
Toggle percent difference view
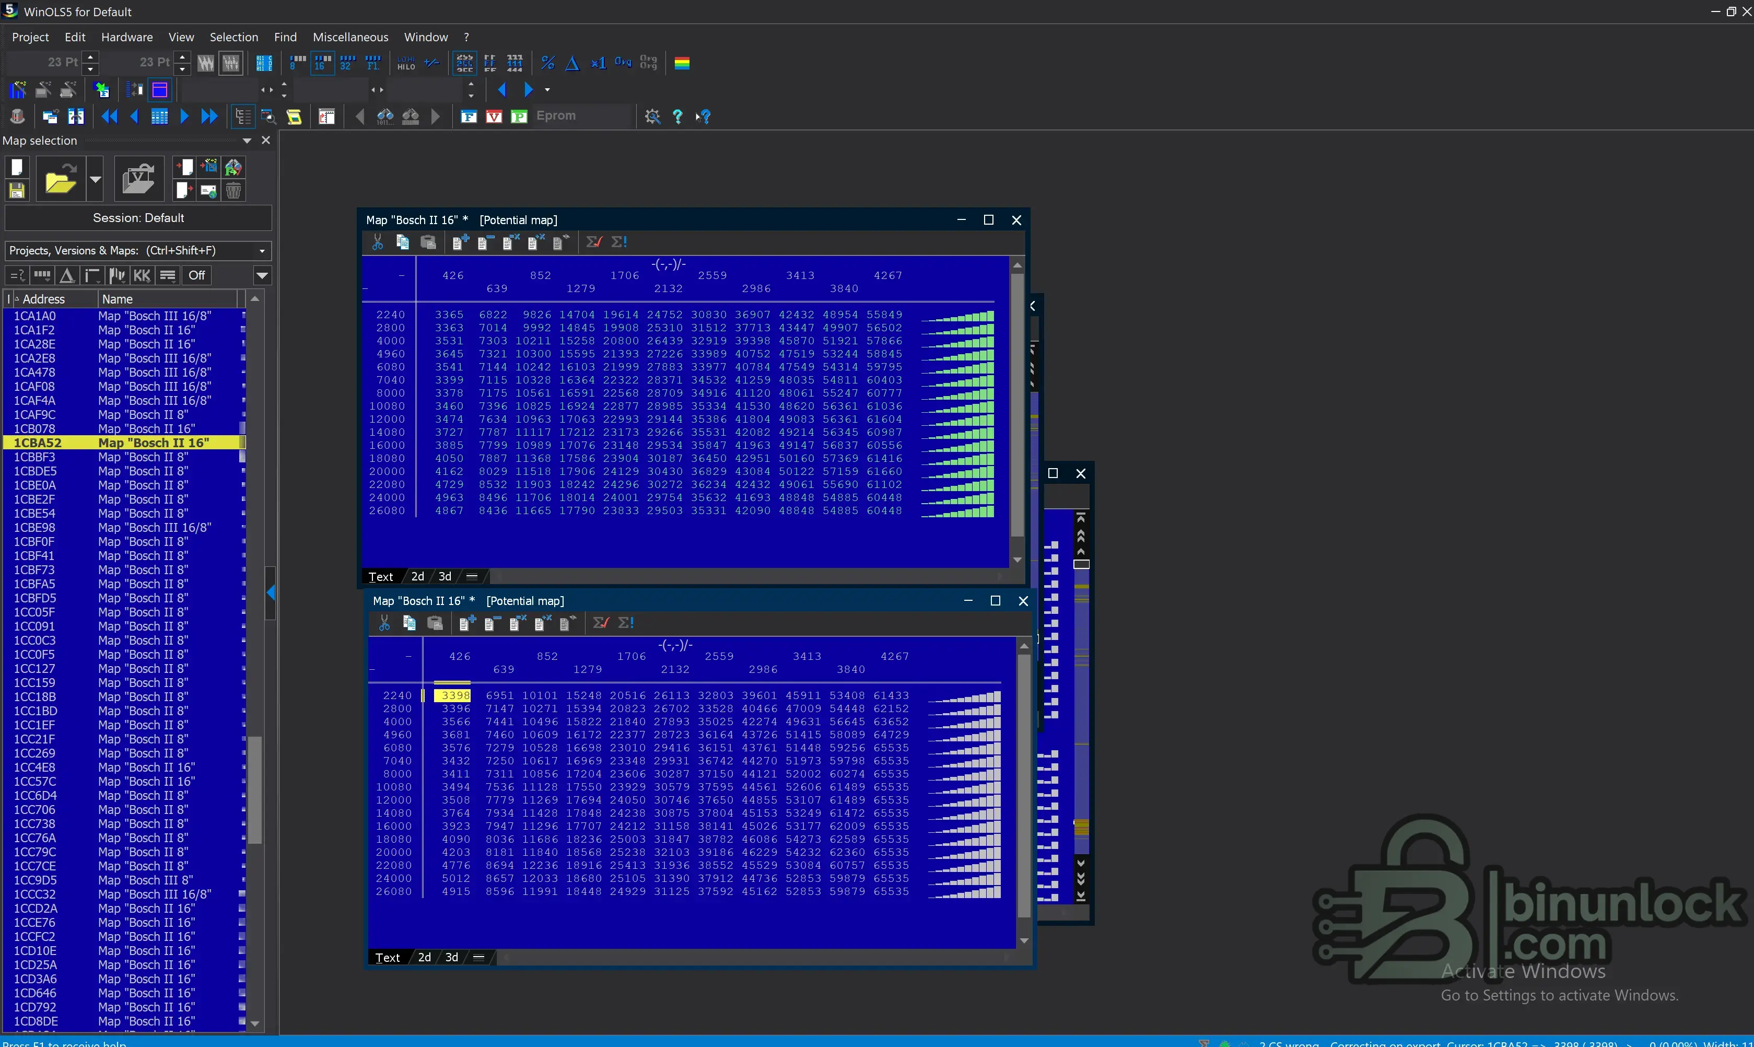click(x=547, y=64)
